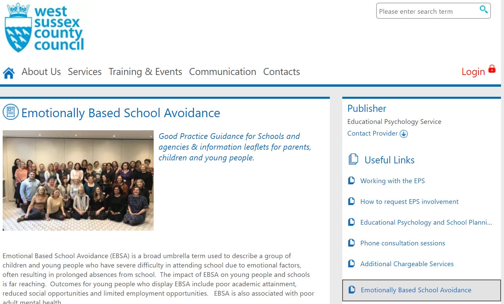Open the Contacts menu

281,72
